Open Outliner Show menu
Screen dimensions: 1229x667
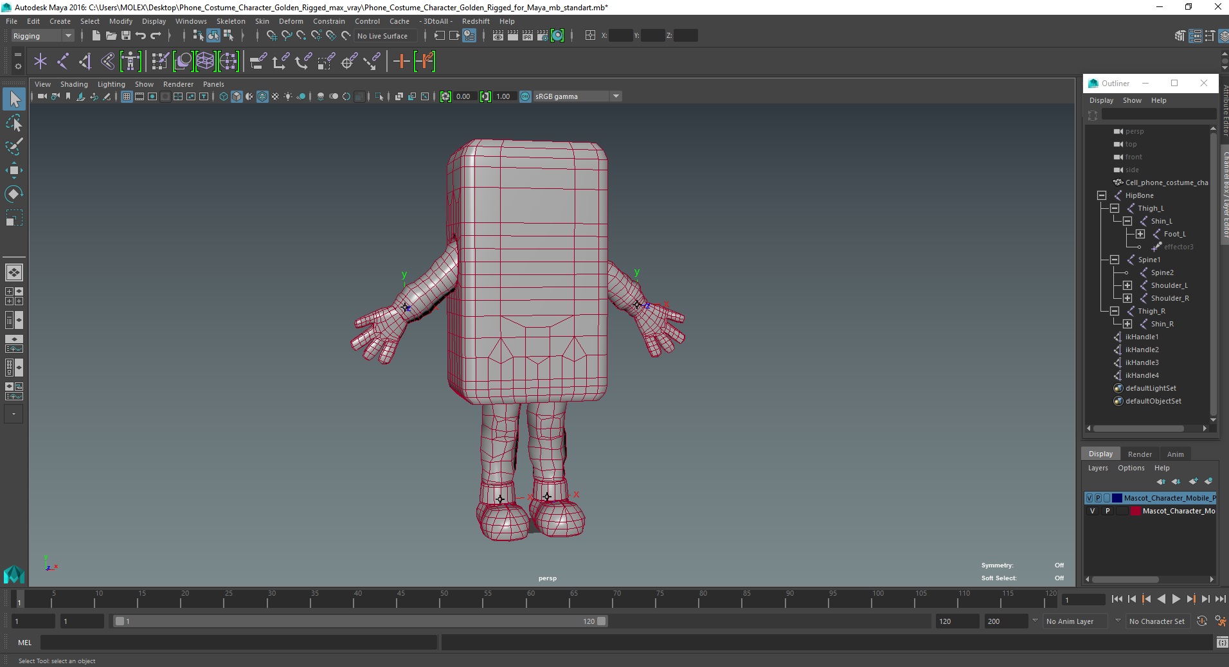point(1132,100)
